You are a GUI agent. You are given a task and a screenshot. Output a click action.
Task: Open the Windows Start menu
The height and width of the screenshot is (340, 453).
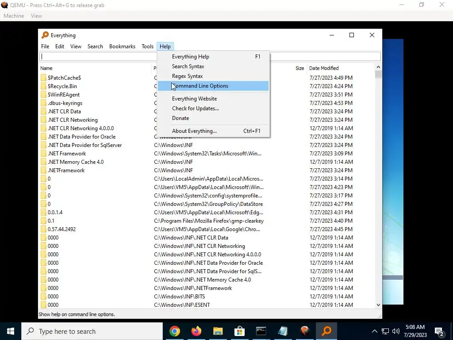tap(11, 331)
